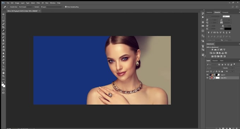This screenshot has width=240, height=129.
Task: Add a Levels adjustment
Action: click(215, 50)
